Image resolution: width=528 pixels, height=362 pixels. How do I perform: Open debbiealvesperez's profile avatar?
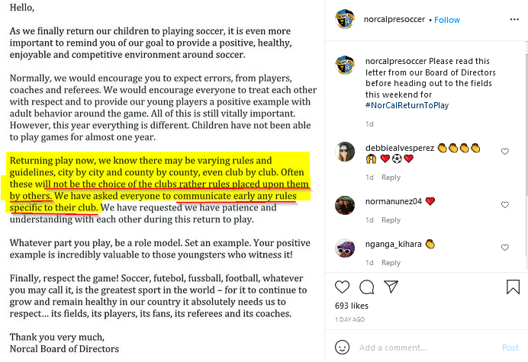(x=346, y=152)
